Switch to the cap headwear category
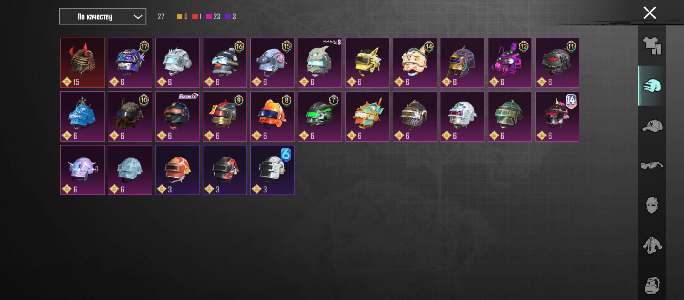The image size is (684, 300). tap(652, 126)
